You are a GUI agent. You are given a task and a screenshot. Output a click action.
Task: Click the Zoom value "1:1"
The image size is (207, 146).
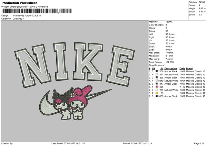point(200,14)
